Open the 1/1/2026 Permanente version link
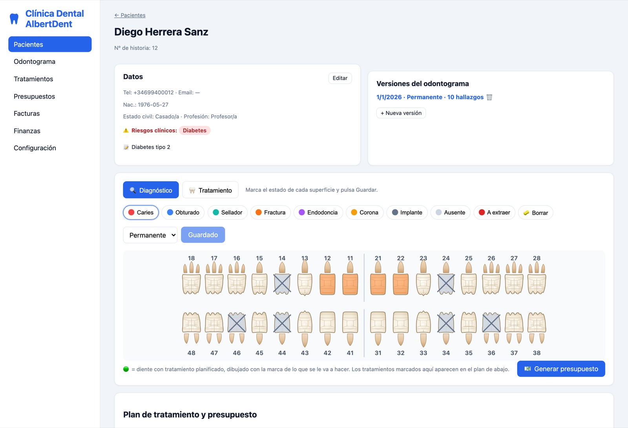628x428 pixels. click(x=430, y=97)
